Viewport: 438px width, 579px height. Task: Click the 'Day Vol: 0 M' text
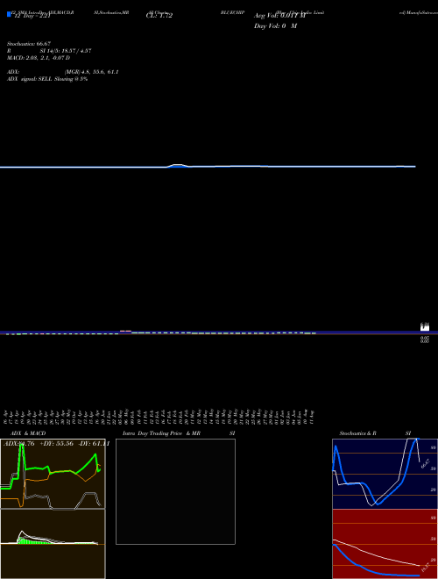[275, 26]
